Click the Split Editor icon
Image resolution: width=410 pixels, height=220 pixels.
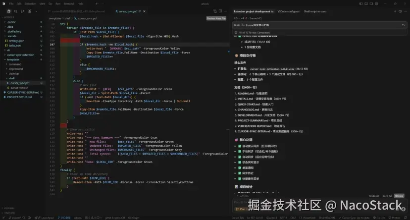(220, 11)
